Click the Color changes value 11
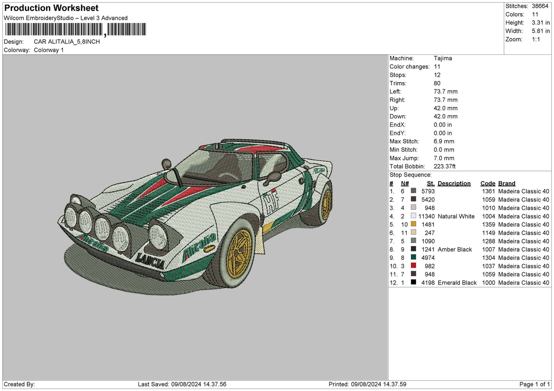 437,66
